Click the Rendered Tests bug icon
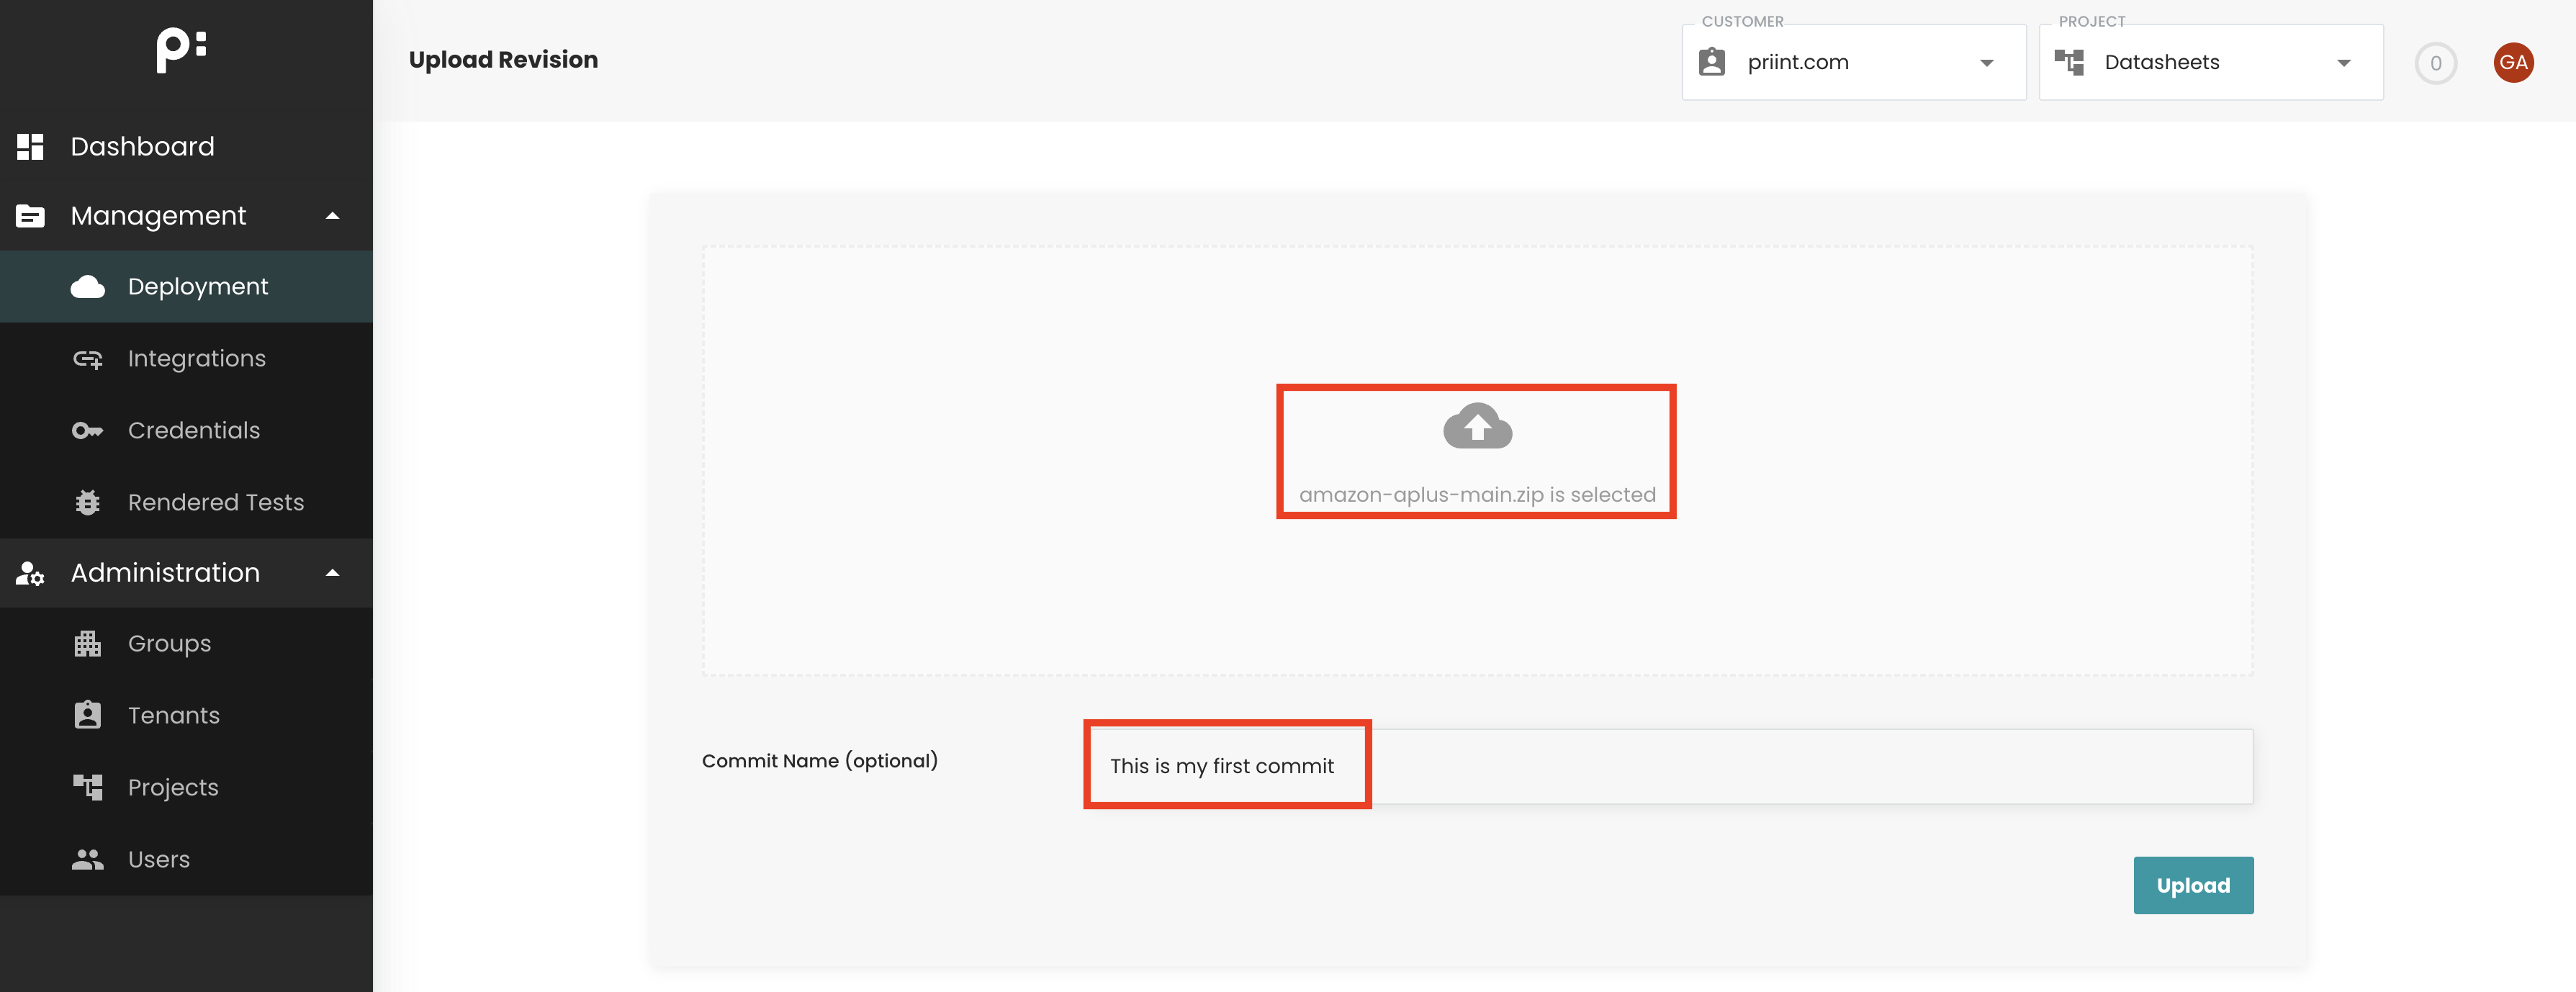 88,502
